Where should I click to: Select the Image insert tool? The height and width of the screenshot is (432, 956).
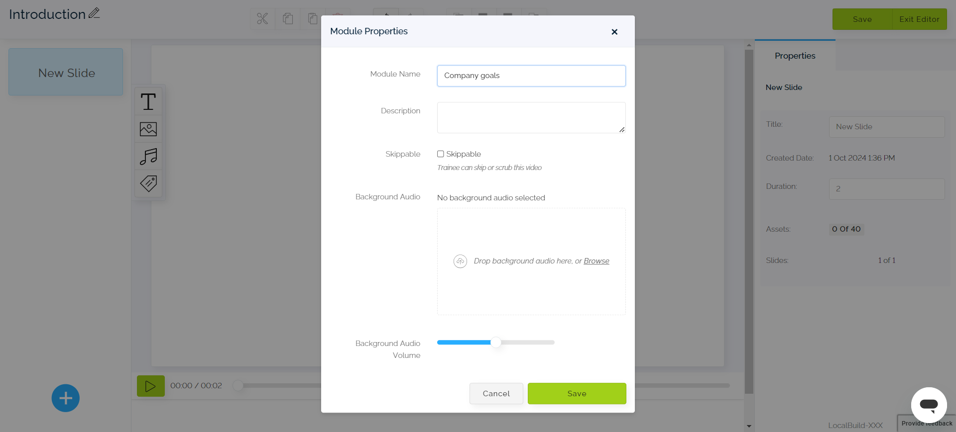pos(148,129)
